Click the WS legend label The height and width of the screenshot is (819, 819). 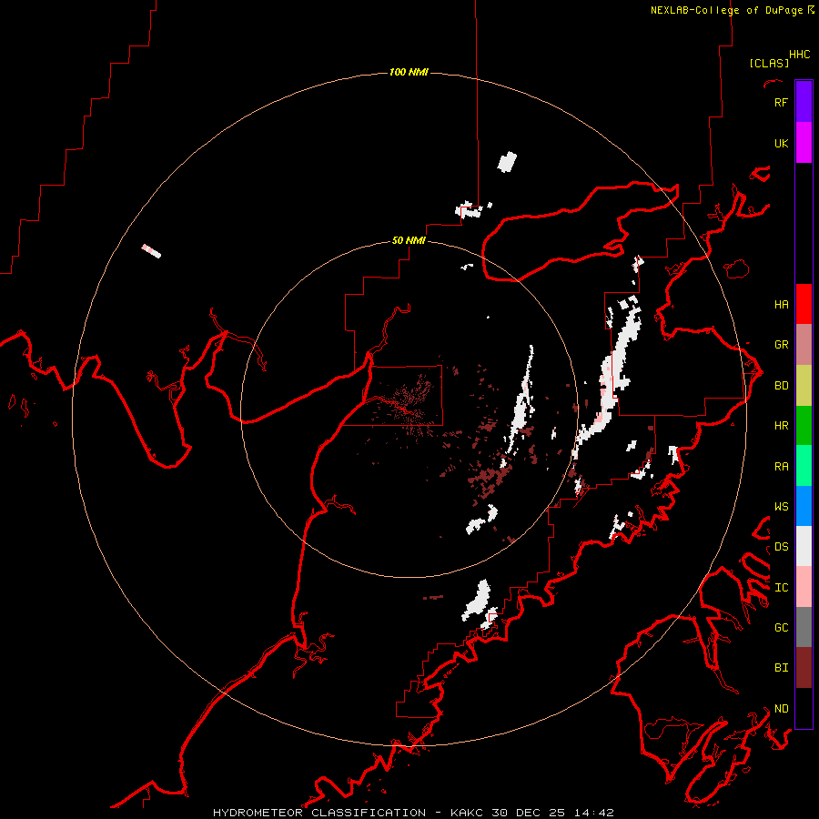point(781,506)
